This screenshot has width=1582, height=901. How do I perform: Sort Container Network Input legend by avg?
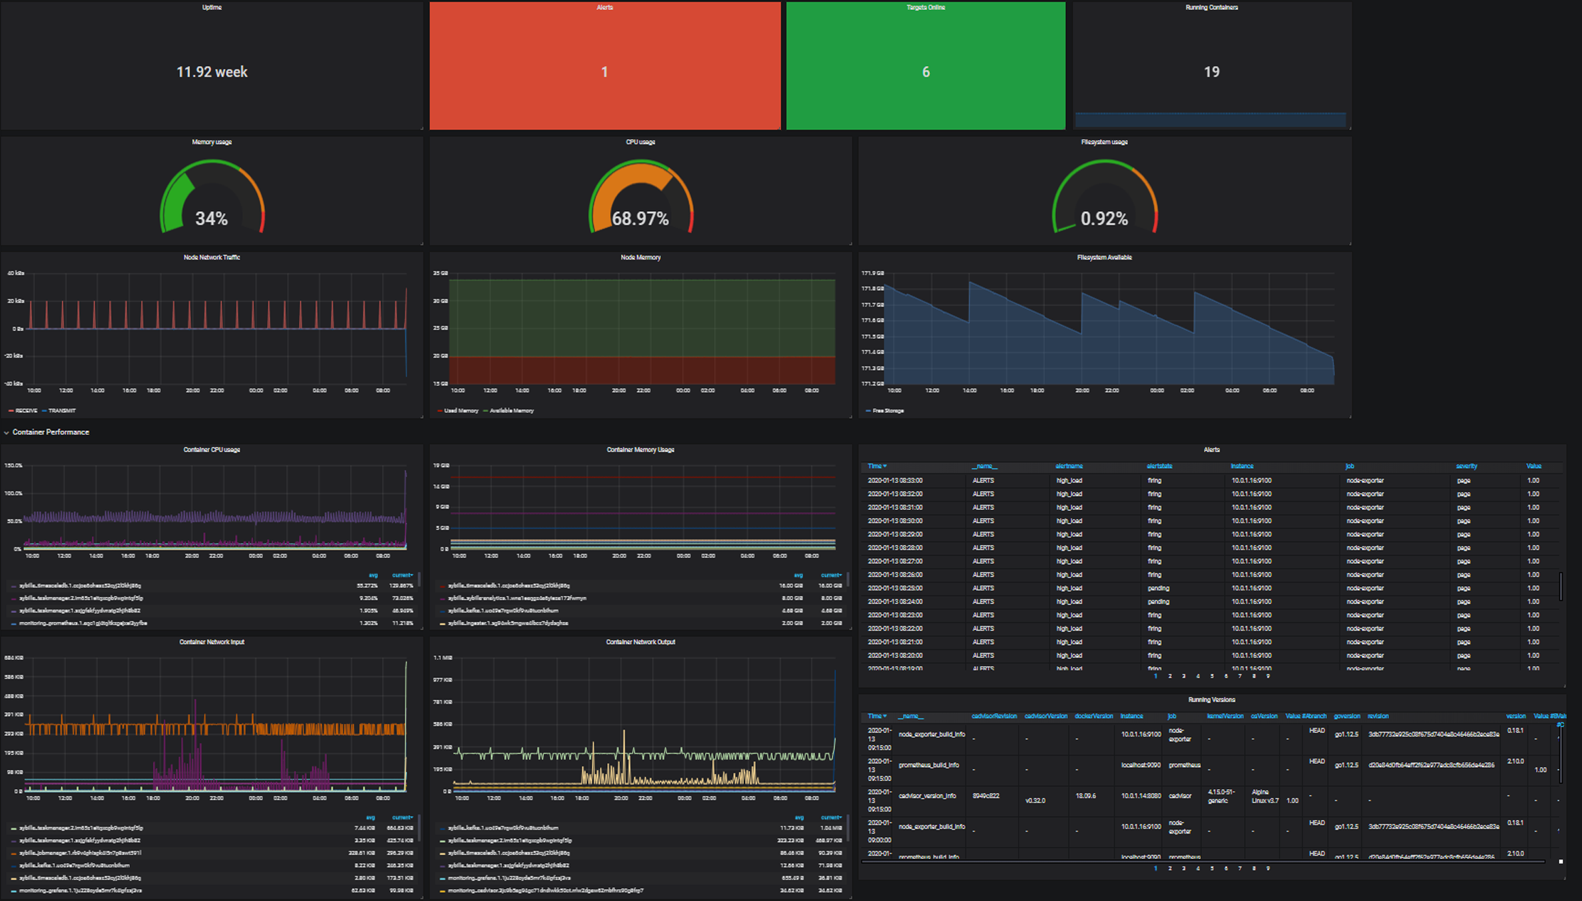tap(370, 818)
